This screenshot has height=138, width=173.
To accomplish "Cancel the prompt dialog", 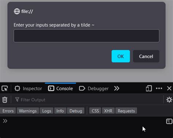I will tap(146, 56).
